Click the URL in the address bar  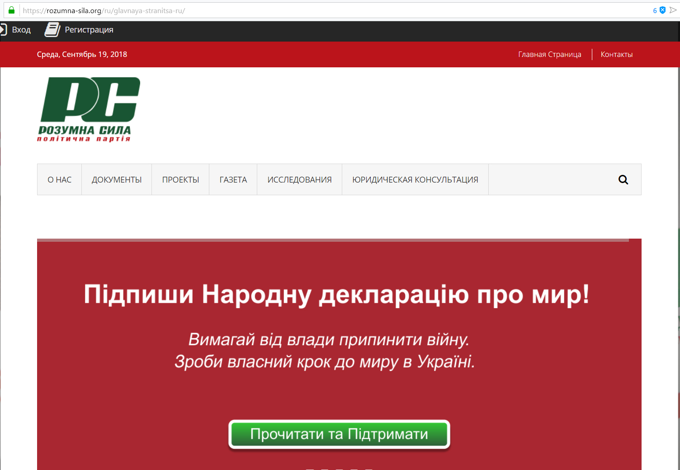pyautogui.click(x=104, y=10)
